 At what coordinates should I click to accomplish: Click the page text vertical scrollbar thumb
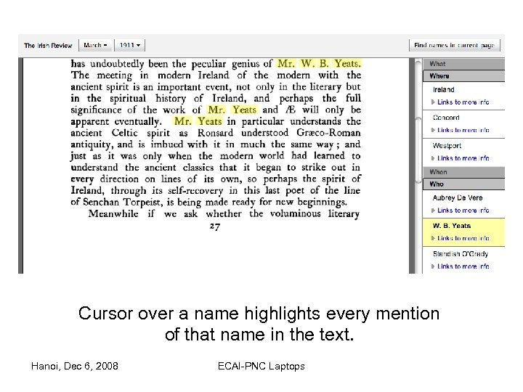(418, 150)
